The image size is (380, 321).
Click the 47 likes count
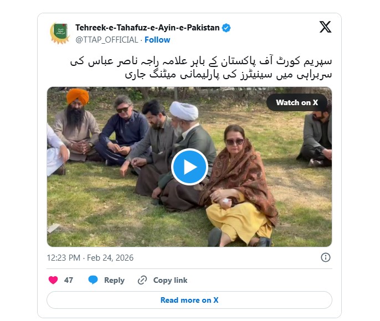tap(69, 280)
